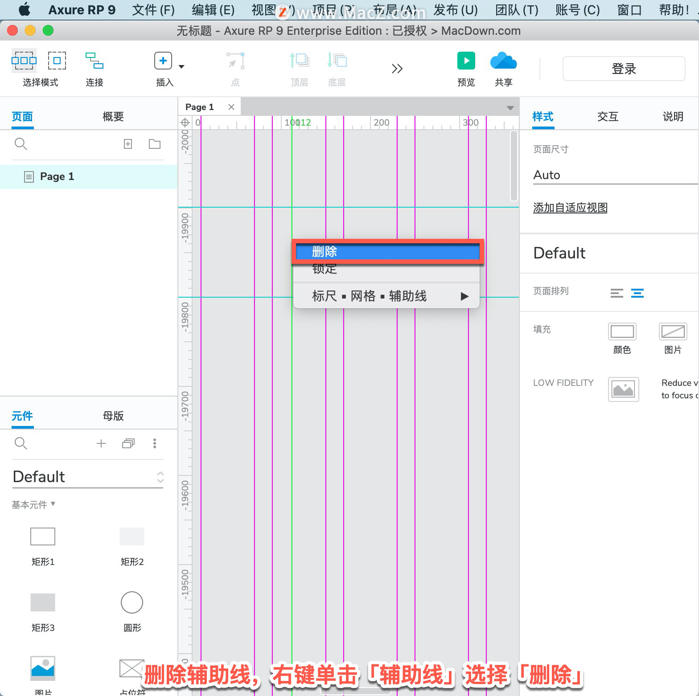Open the 发布 (U) menu
The height and width of the screenshot is (696, 699).
pyautogui.click(x=456, y=10)
